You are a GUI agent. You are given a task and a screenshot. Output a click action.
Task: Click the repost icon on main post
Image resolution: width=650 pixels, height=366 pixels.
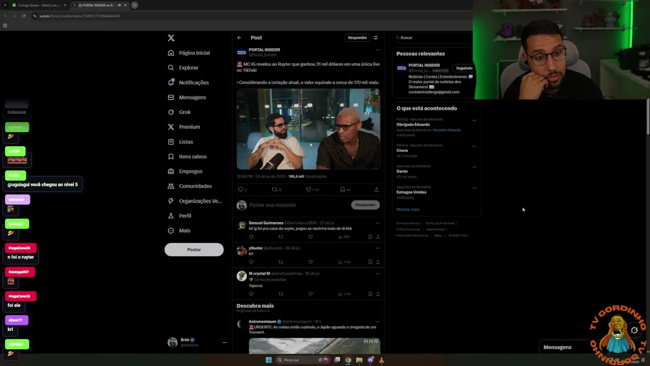click(275, 190)
